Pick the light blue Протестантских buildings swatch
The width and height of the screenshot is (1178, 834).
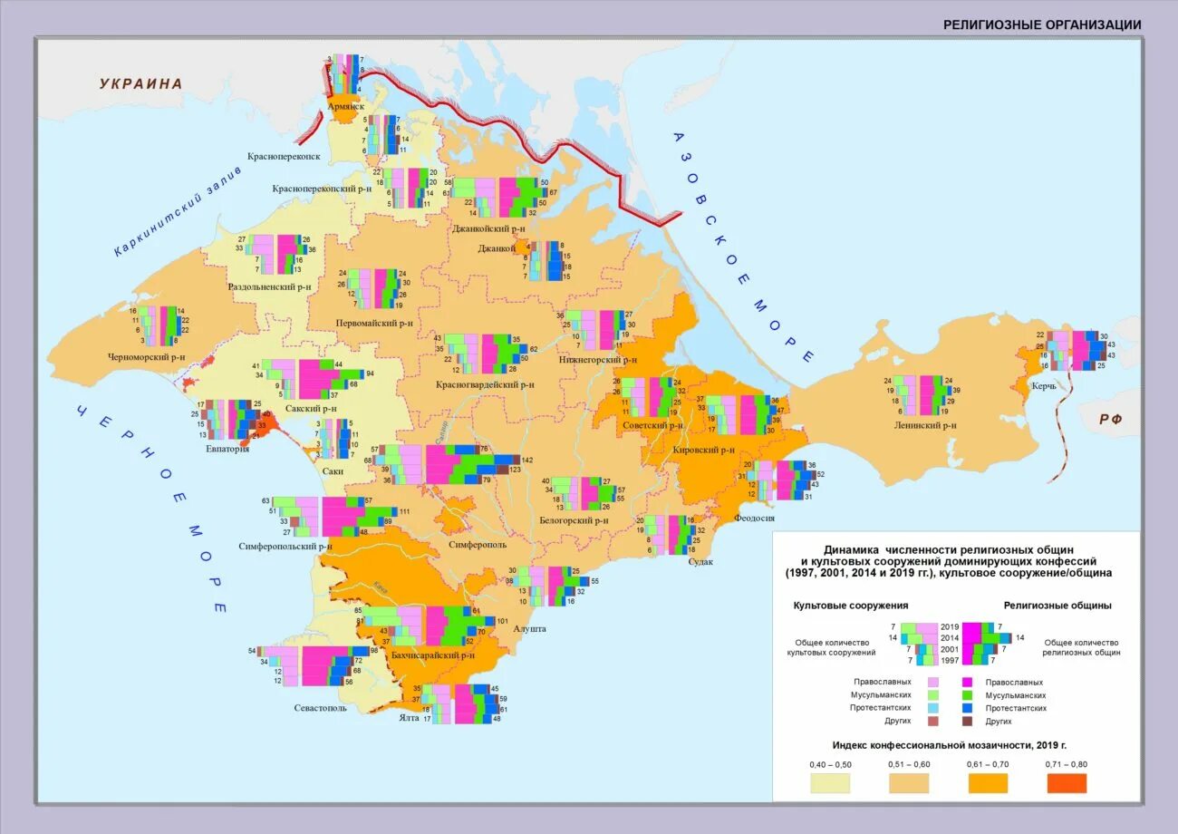tap(932, 708)
